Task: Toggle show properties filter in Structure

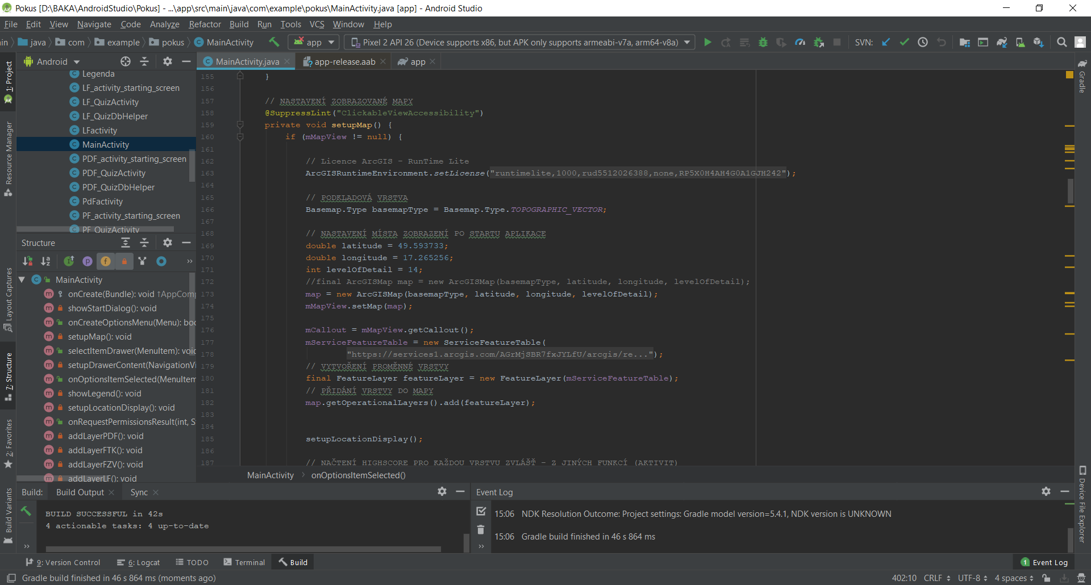Action: (88, 261)
